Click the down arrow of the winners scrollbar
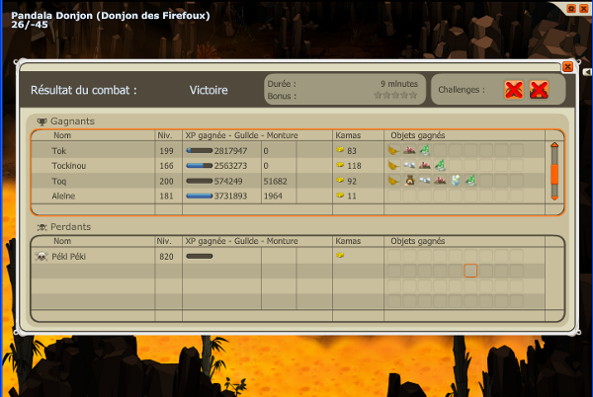Image resolution: width=593 pixels, height=397 pixels. click(554, 198)
